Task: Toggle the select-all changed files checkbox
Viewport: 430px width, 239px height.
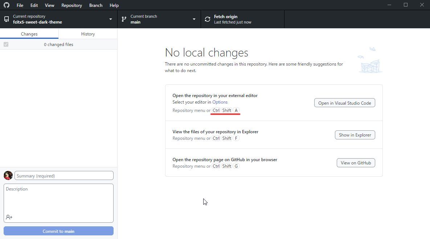Action: [6, 44]
